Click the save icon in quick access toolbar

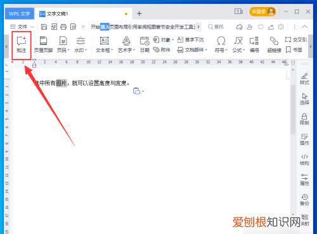click(x=44, y=27)
